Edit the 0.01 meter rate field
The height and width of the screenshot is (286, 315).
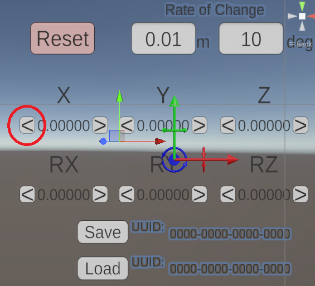pyautogui.click(x=163, y=38)
